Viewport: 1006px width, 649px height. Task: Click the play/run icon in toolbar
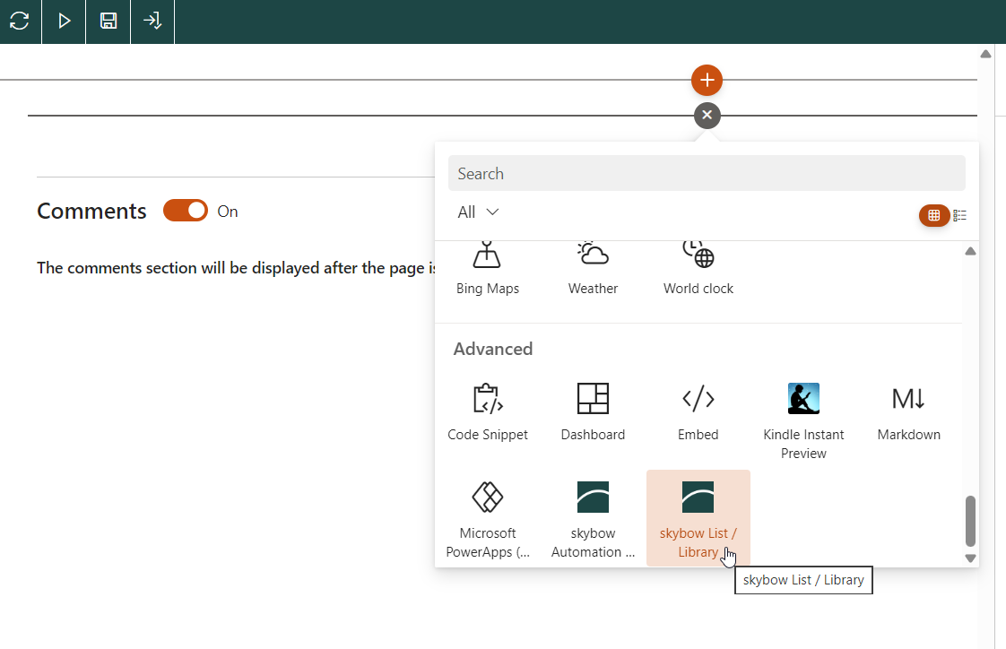65,22
